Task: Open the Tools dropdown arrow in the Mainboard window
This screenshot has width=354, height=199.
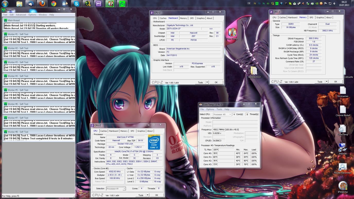Action: tap(207, 83)
